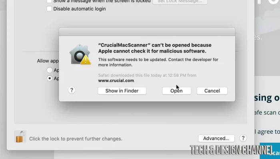This screenshot has width=280, height=159.
Task: Open CrucialMacScanner with the Open button
Action: click(177, 91)
